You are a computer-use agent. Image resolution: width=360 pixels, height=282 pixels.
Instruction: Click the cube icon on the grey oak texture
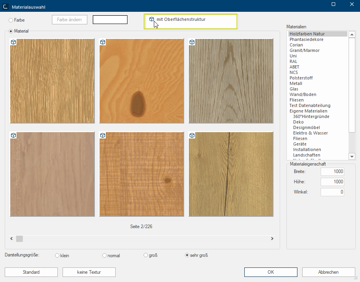pos(192,42)
